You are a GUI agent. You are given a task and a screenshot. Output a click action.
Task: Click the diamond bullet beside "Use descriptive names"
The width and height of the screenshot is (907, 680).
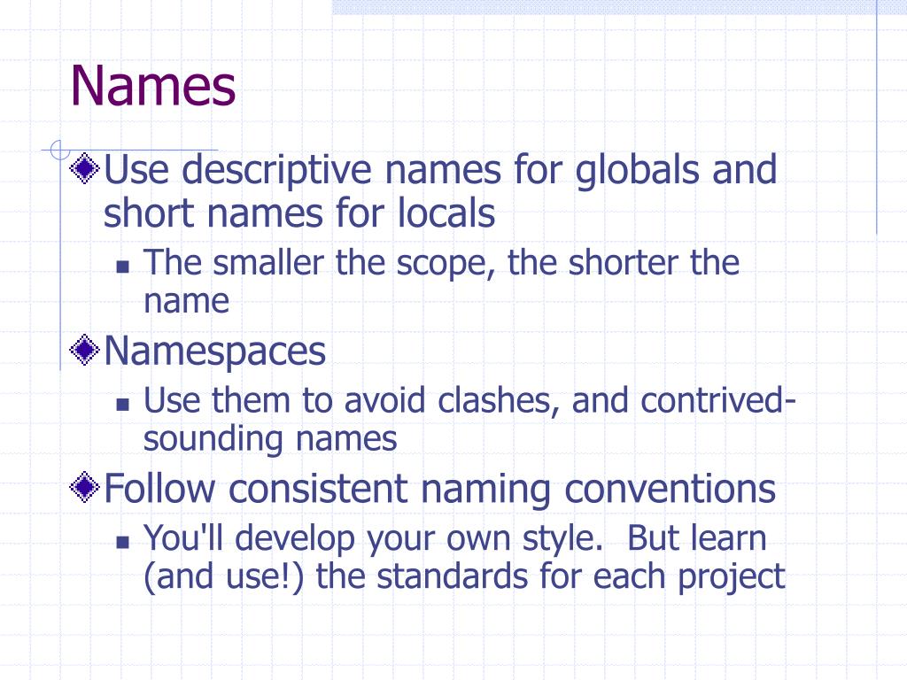click(84, 168)
